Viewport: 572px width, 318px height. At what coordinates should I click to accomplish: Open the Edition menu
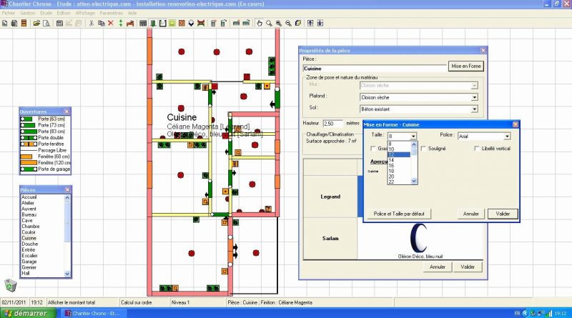[64, 13]
